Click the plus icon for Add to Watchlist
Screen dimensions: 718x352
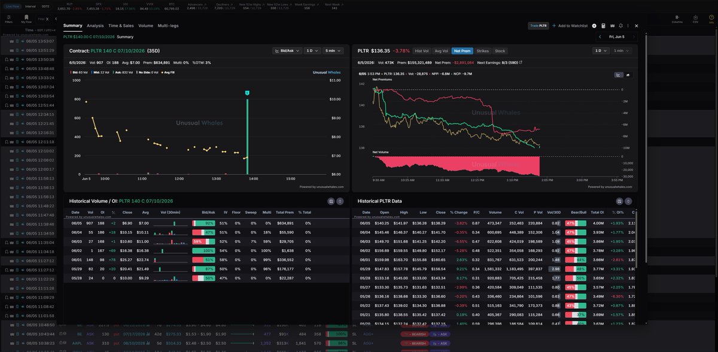pyautogui.click(x=554, y=26)
